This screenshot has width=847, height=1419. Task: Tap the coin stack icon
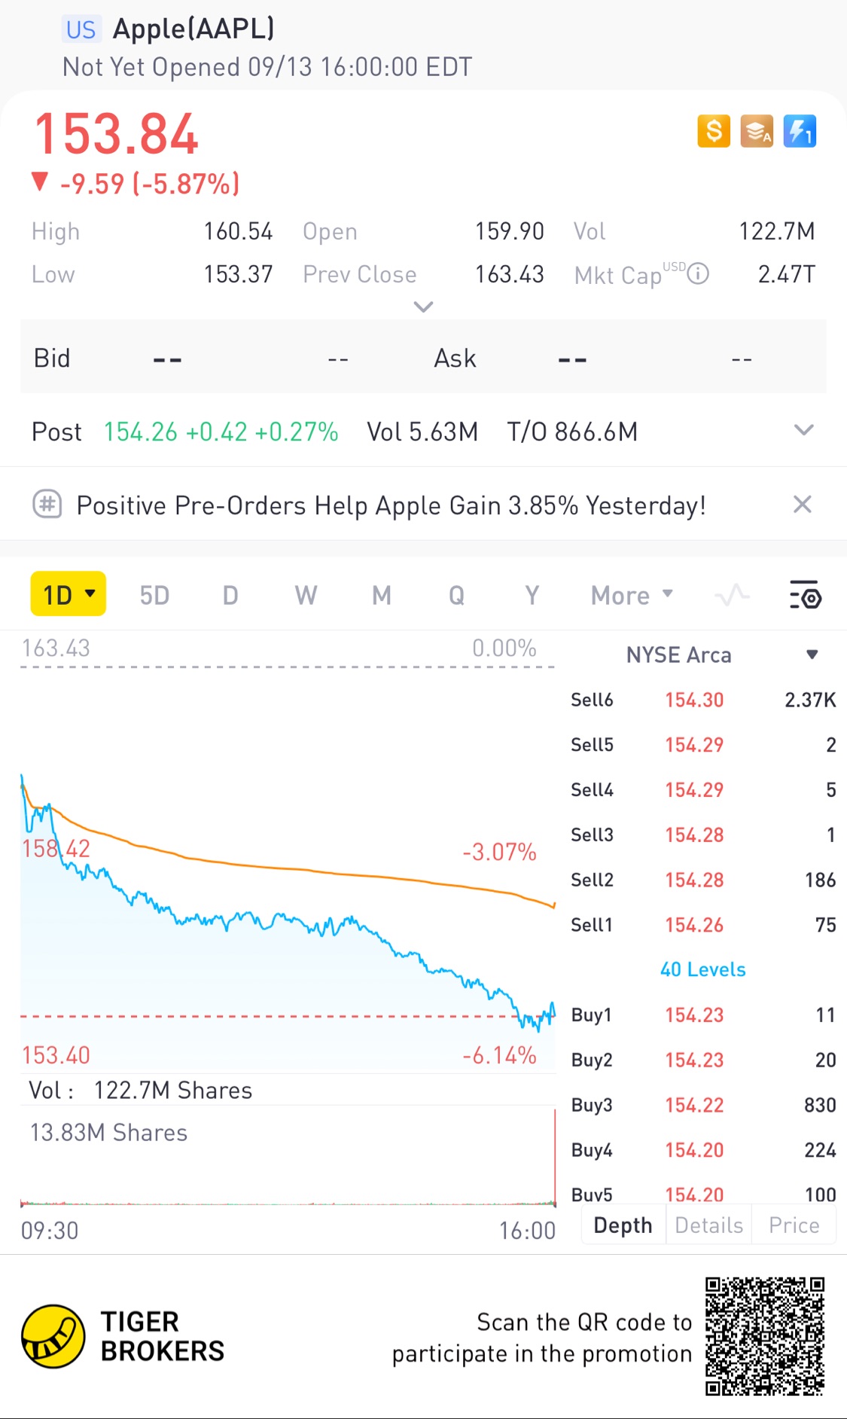[x=757, y=131]
